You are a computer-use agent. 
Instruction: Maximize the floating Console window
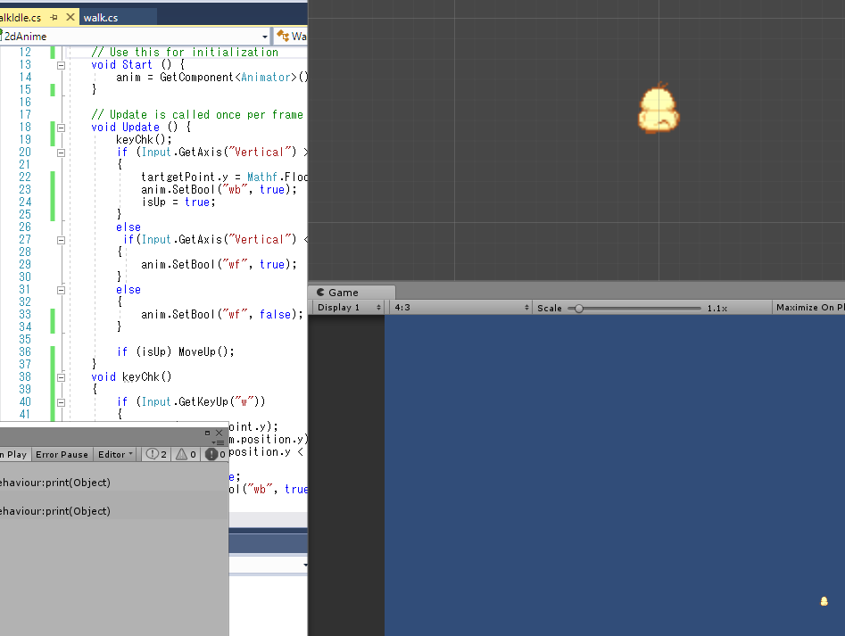pyautogui.click(x=208, y=433)
